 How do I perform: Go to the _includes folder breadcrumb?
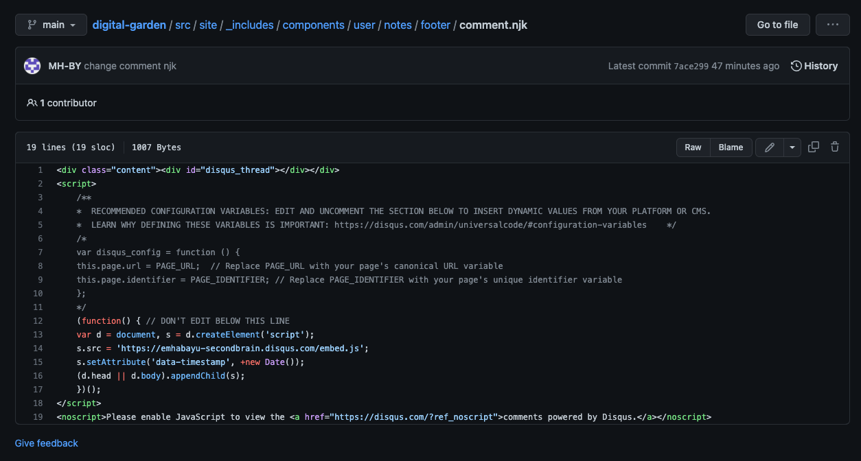[x=250, y=25]
